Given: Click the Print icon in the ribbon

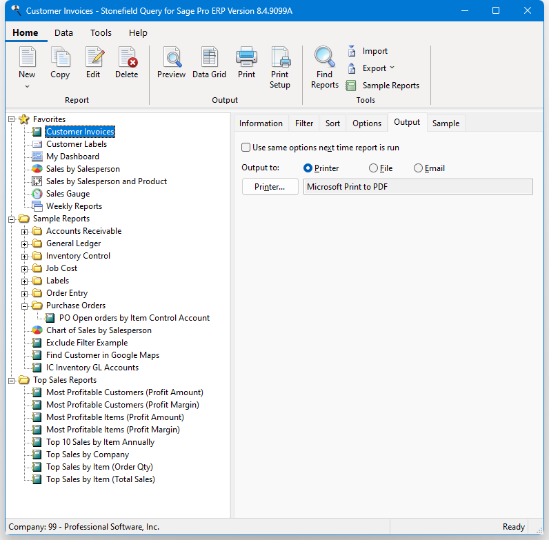Looking at the screenshot, I should [246, 57].
